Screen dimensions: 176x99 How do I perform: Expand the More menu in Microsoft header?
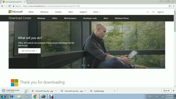[x=97, y=12]
